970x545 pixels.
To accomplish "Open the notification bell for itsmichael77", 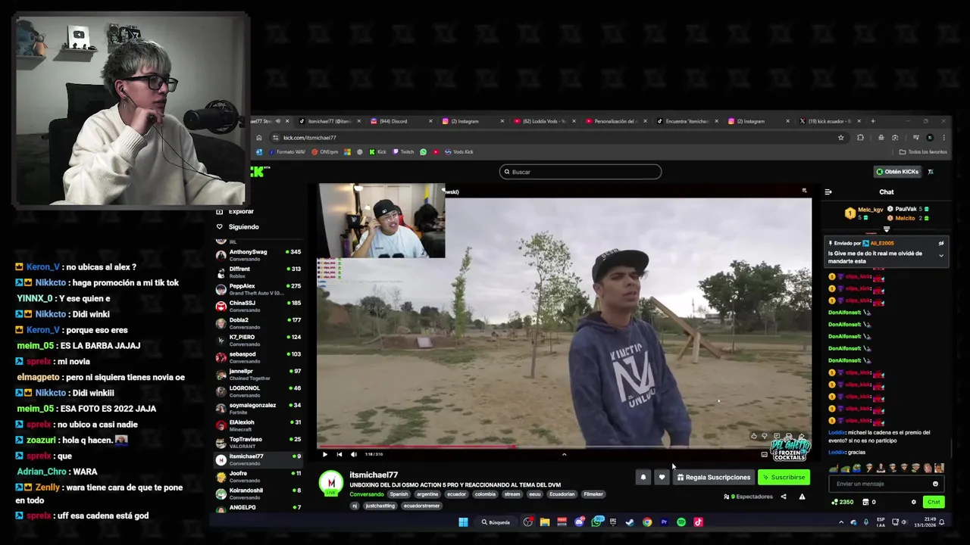I will click(643, 478).
